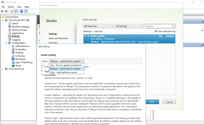Click the Unselect link for Audio quality
Screen dimensions: 204x125
170,36
